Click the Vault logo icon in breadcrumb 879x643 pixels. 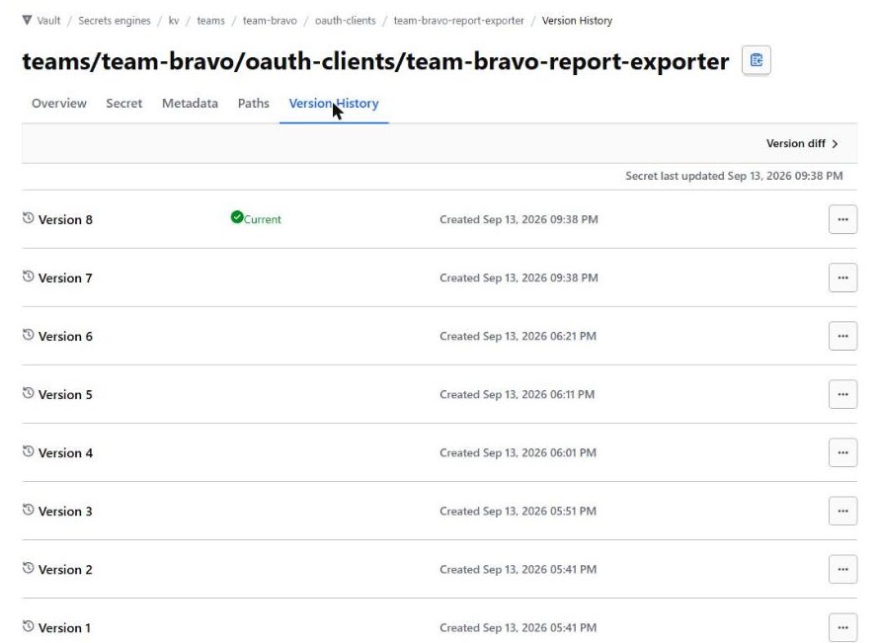(27, 20)
